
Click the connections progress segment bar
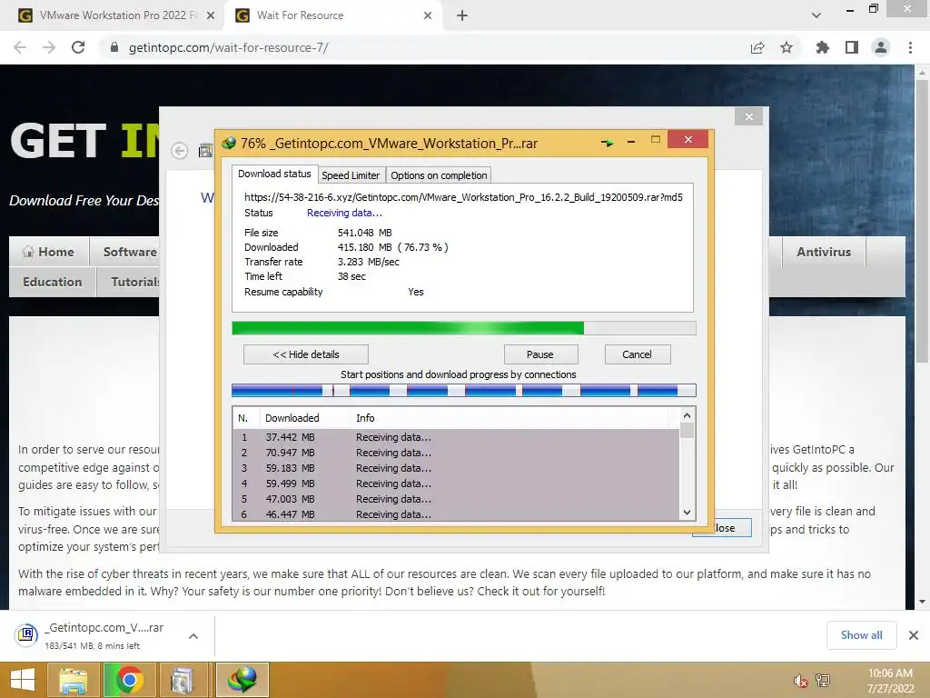[464, 390]
